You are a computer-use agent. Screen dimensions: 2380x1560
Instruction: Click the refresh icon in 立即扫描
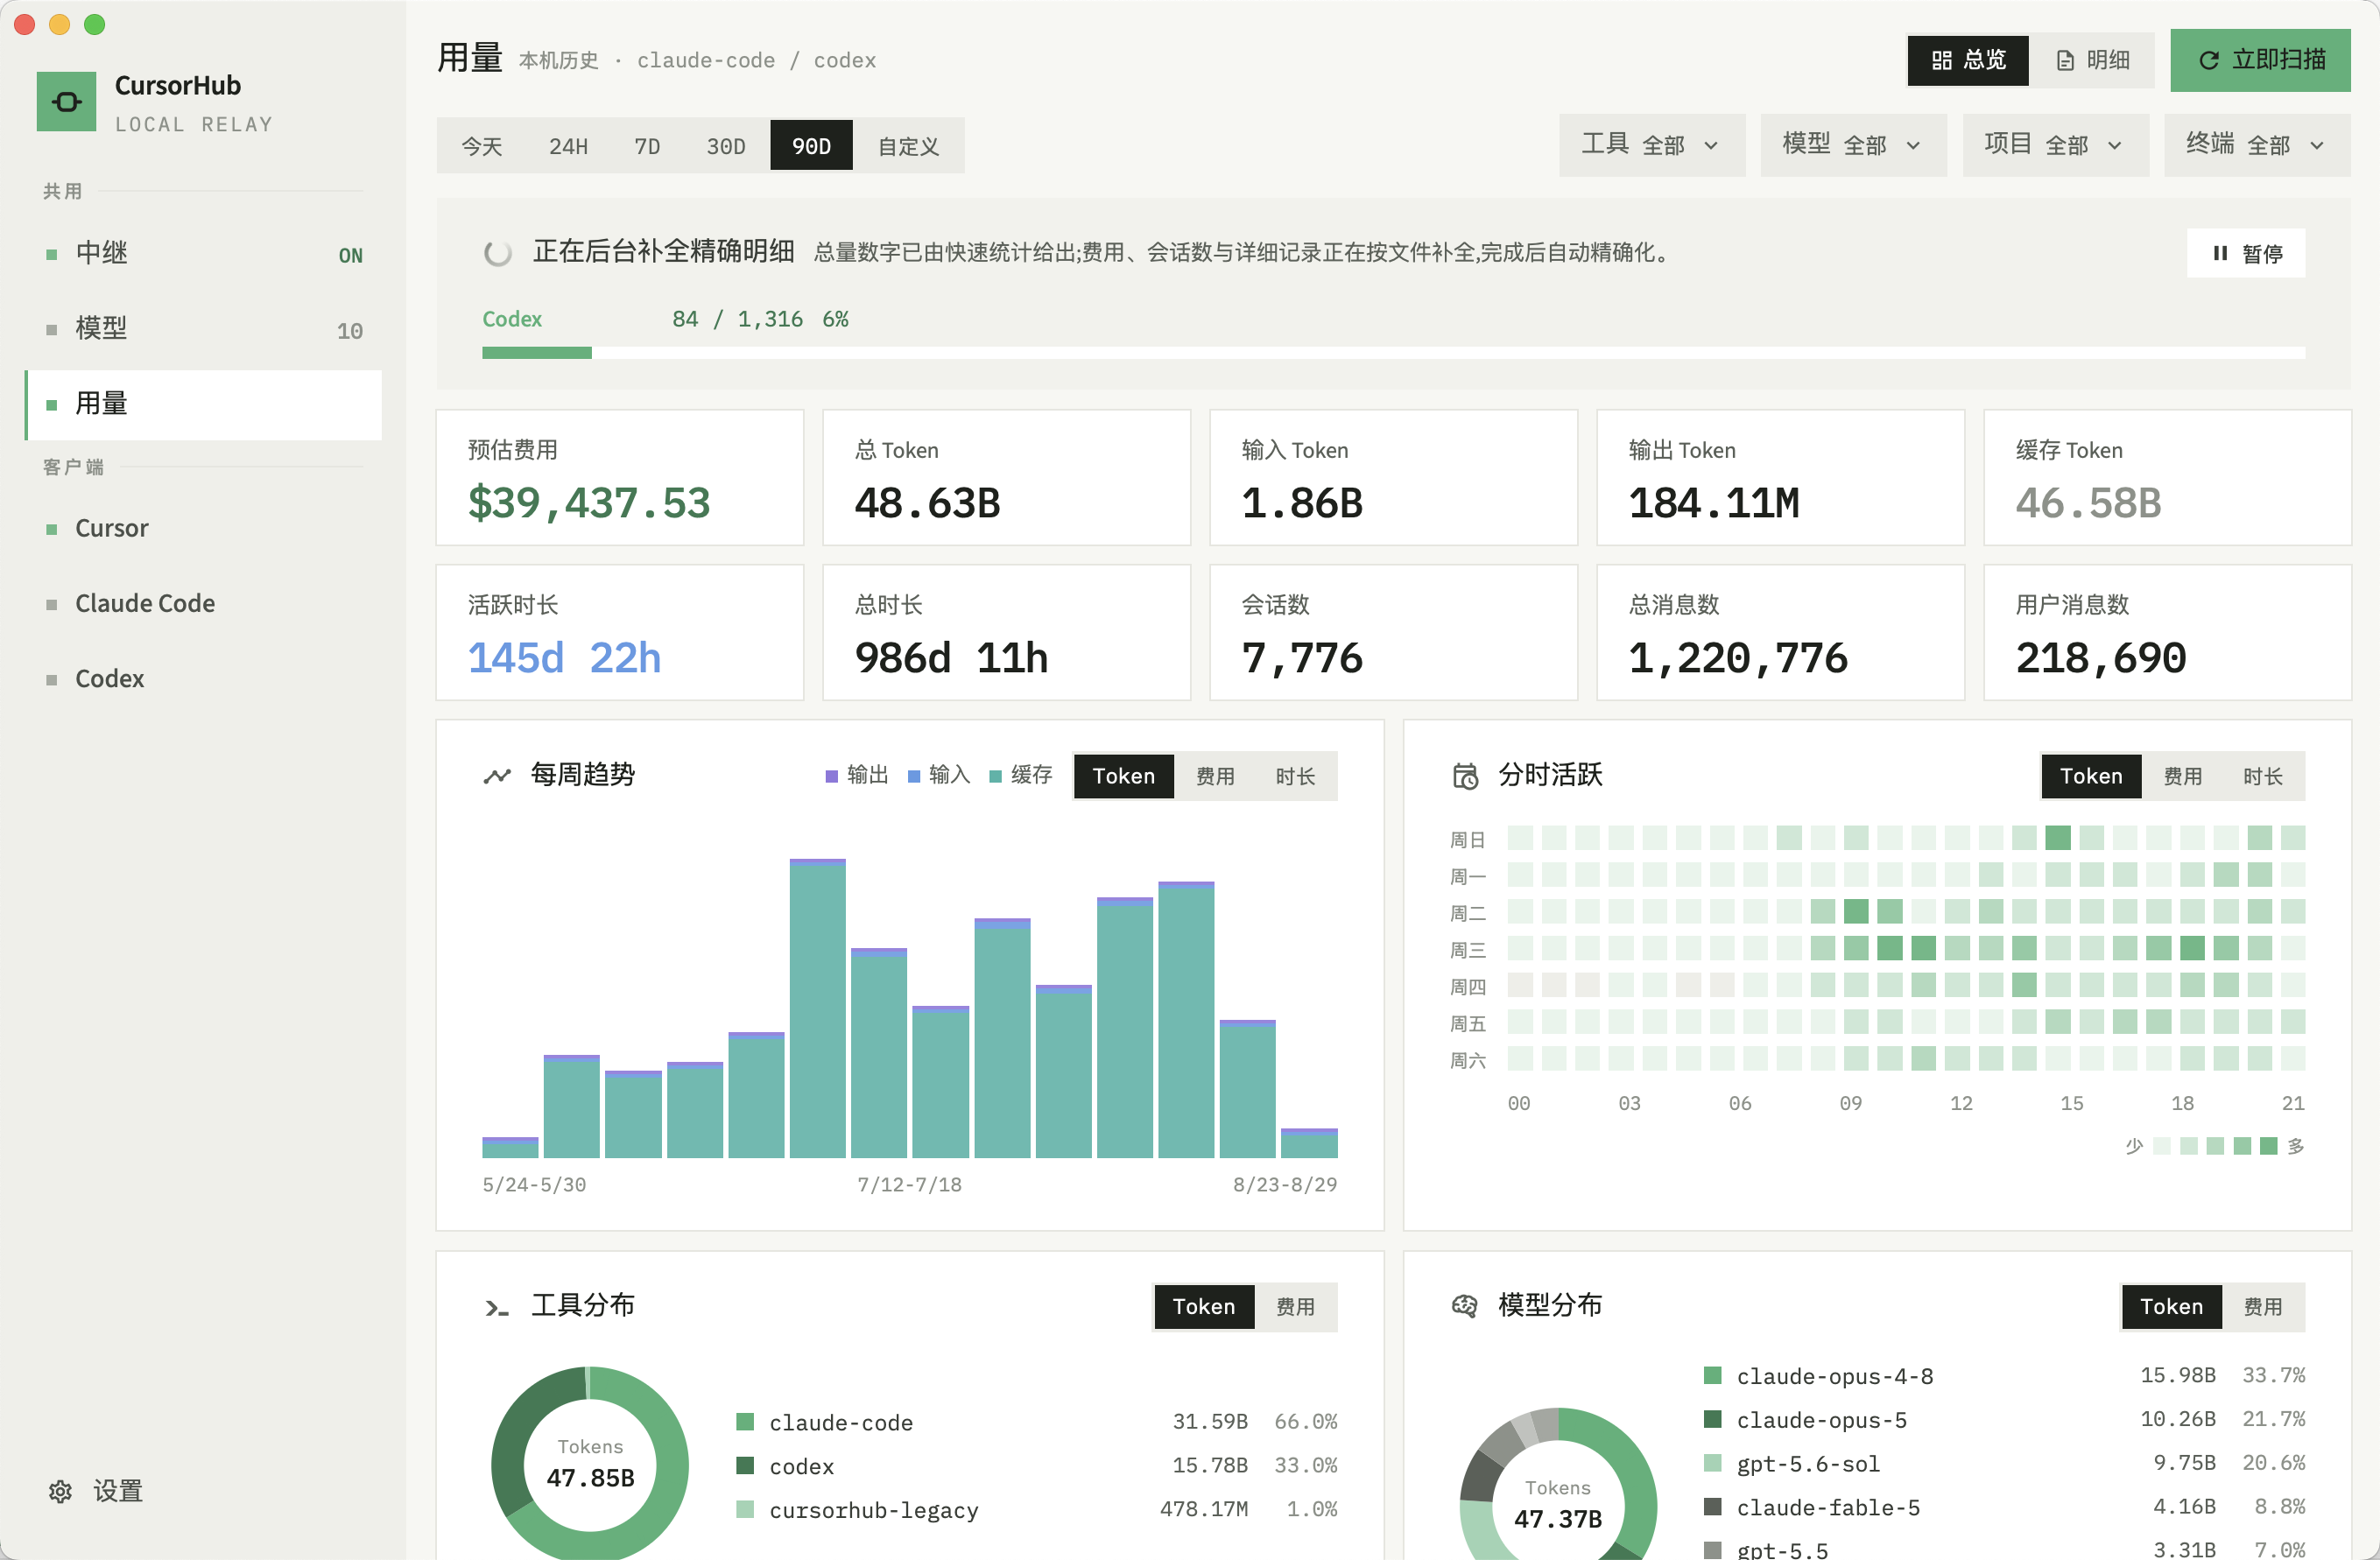2208,60
